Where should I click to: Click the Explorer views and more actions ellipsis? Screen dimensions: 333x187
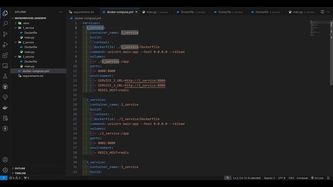(61, 12)
